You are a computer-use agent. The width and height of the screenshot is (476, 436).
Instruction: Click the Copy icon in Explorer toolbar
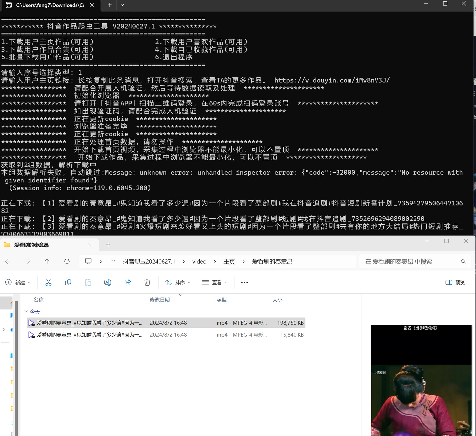[x=68, y=282]
